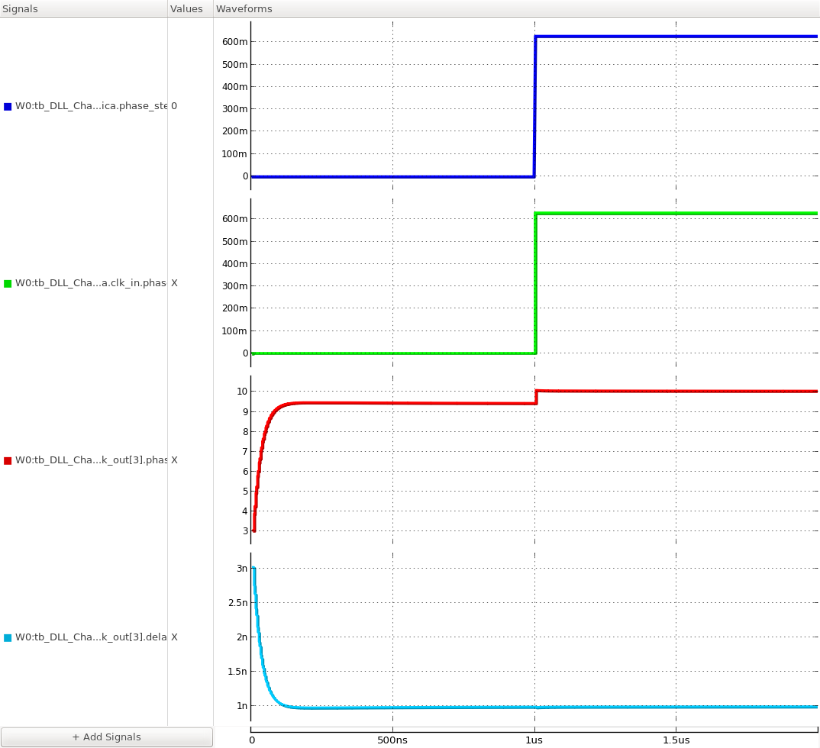
Task: Click the blue color icon beside phase_ste signal
Action: [7, 106]
